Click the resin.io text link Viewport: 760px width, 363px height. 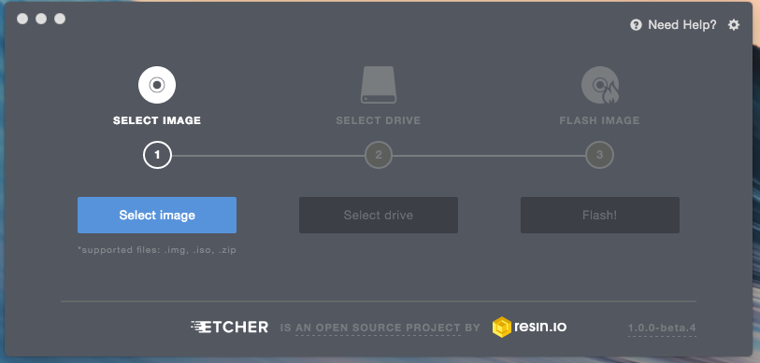click(x=540, y=327)
